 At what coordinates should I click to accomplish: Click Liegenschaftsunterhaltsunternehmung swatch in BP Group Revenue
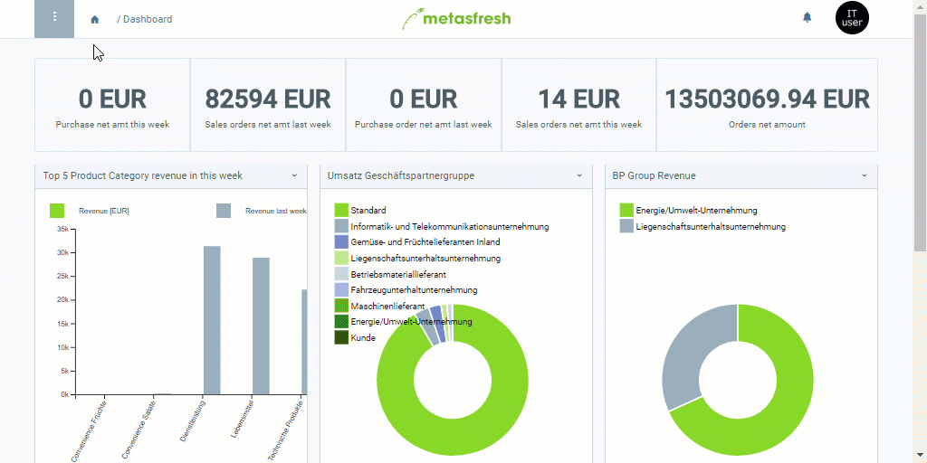pyautogui.click(x=626, y=226)
